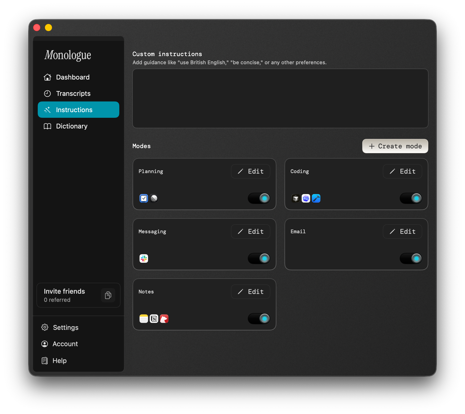This screenshot has width=465, height=414.
Task: Disable the Planning mode toggle
Action: [259, 198]
